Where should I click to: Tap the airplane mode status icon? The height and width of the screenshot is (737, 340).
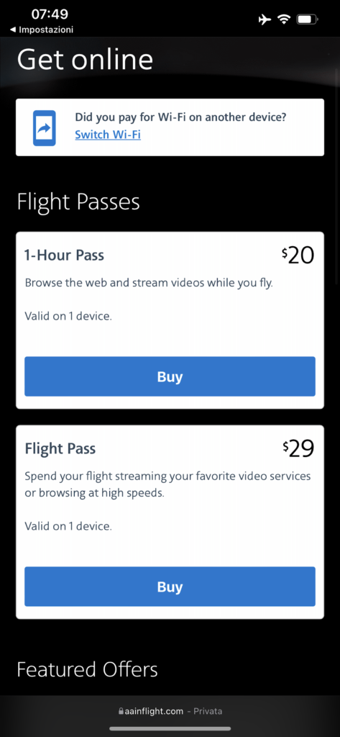(x=265, y=19)
